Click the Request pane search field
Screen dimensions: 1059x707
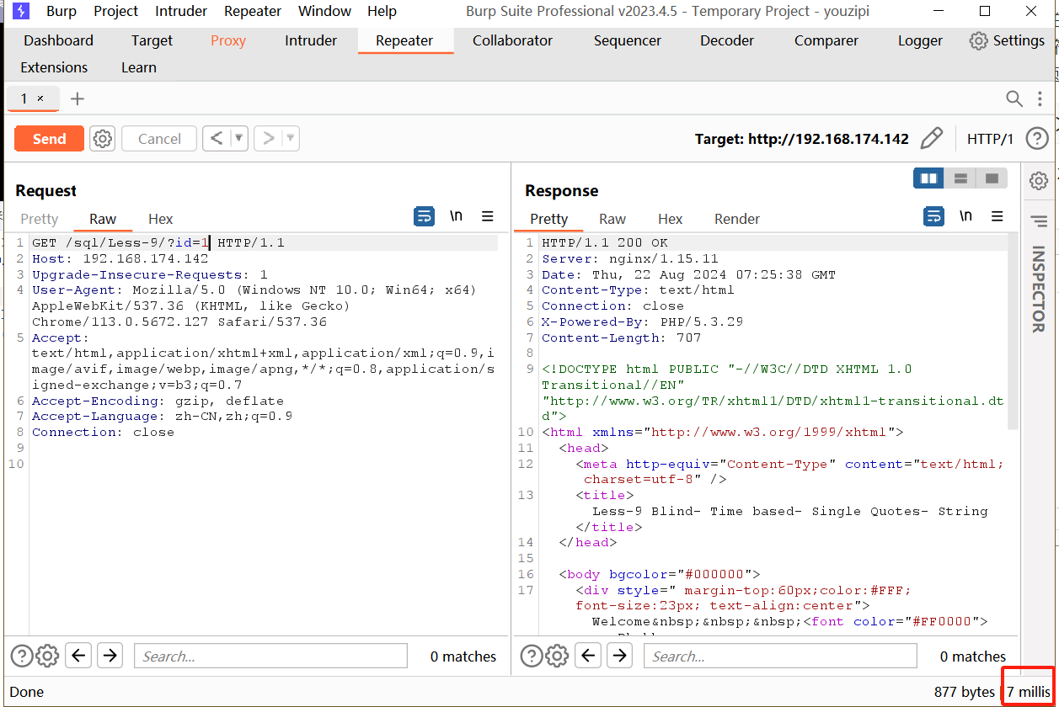pos(270,656)
